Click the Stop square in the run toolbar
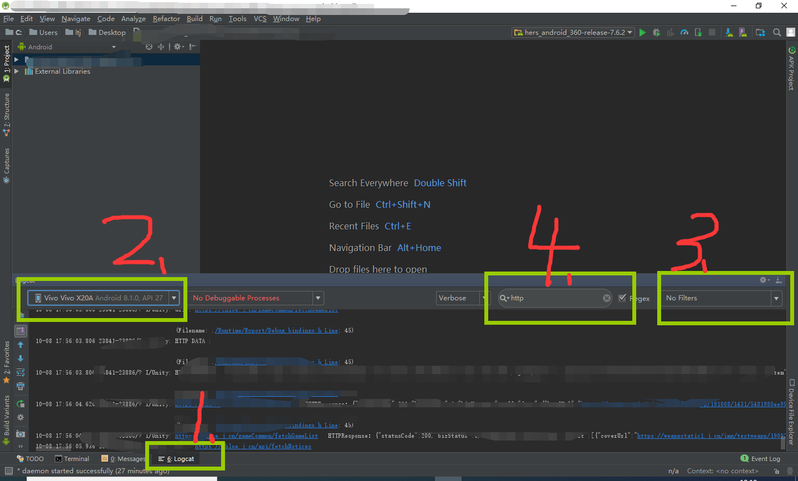Viewport: 798px width, 481px height. 712,32
